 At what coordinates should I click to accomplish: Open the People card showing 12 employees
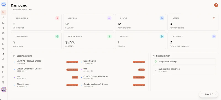coord(141,22)
